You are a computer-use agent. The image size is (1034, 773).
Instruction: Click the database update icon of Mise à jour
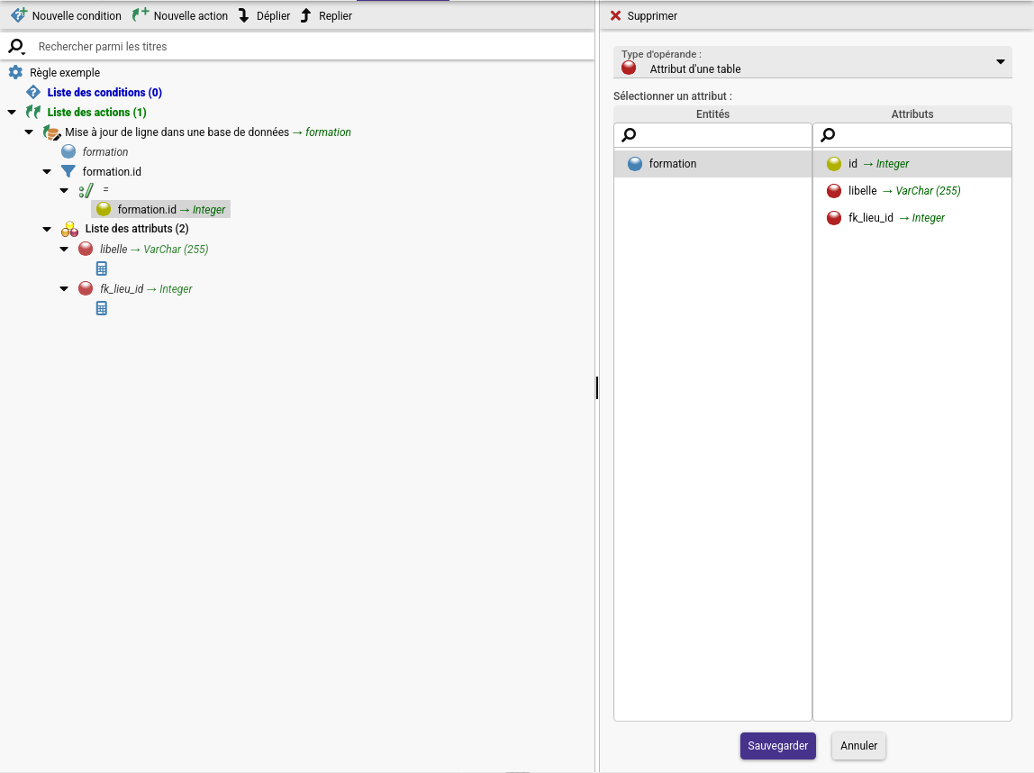coord(51,132)
